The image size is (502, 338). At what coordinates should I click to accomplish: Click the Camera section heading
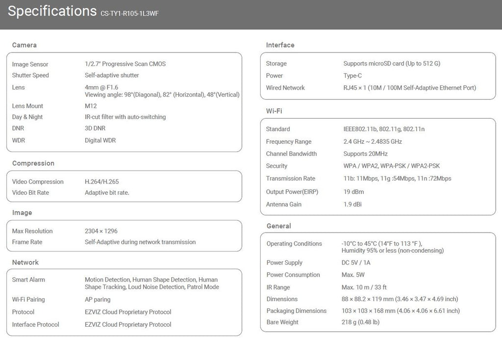25,45
